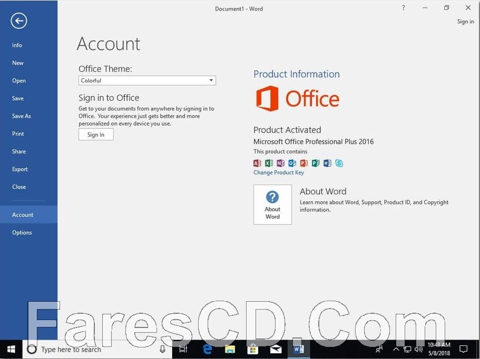Viewport: 480px width, 359px height.
Task: Click the Sign In button under Sign in to Office
Action: coord(96,135)
